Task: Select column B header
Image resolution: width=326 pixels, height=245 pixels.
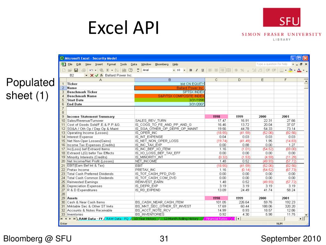Action: click(170, 80)
